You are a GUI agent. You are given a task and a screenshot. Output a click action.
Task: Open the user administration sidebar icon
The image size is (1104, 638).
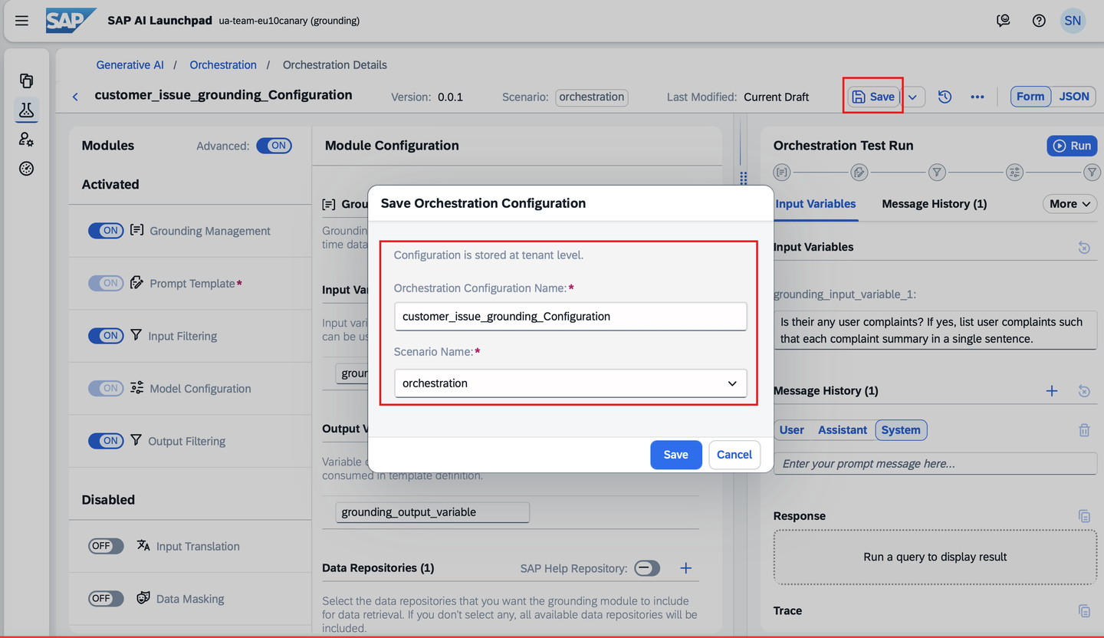[27, 139]
